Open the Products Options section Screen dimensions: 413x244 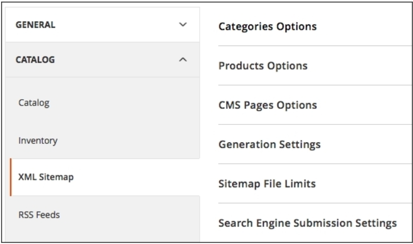click(263, 66)
